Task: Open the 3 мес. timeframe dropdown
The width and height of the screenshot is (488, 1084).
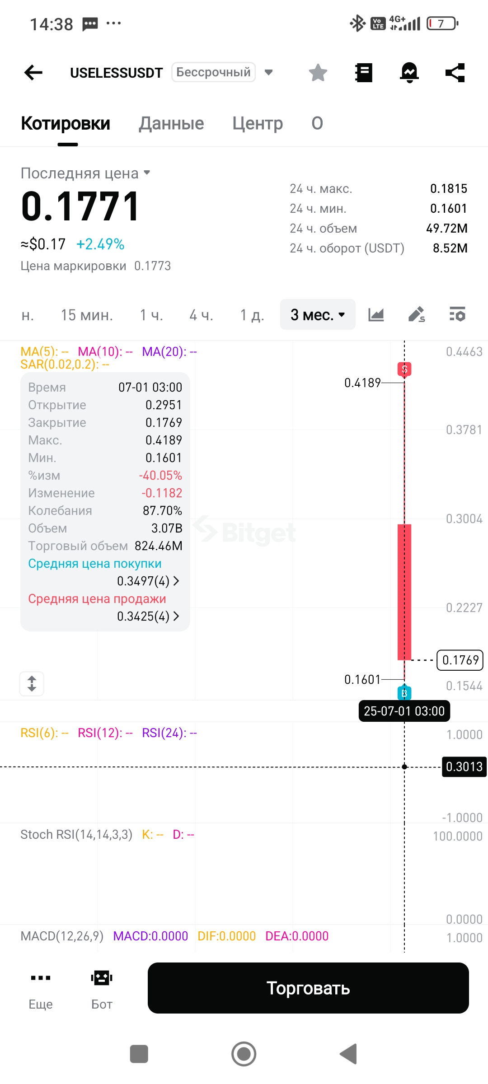Action: (318, 314)
